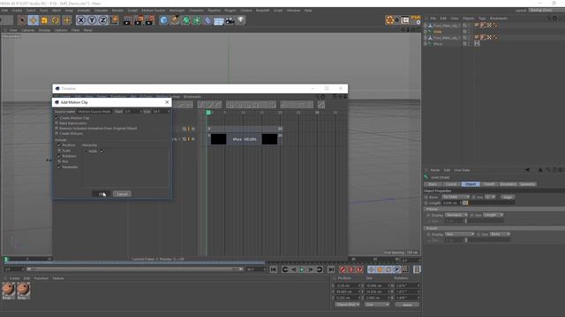Toggle the Y axis lock
This screenshot has height=317, width=565.
92,20
